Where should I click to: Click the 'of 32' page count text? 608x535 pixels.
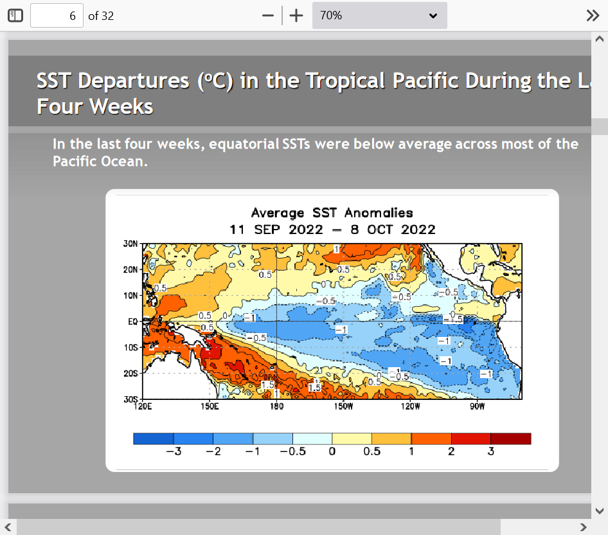(x=101, y=16)
